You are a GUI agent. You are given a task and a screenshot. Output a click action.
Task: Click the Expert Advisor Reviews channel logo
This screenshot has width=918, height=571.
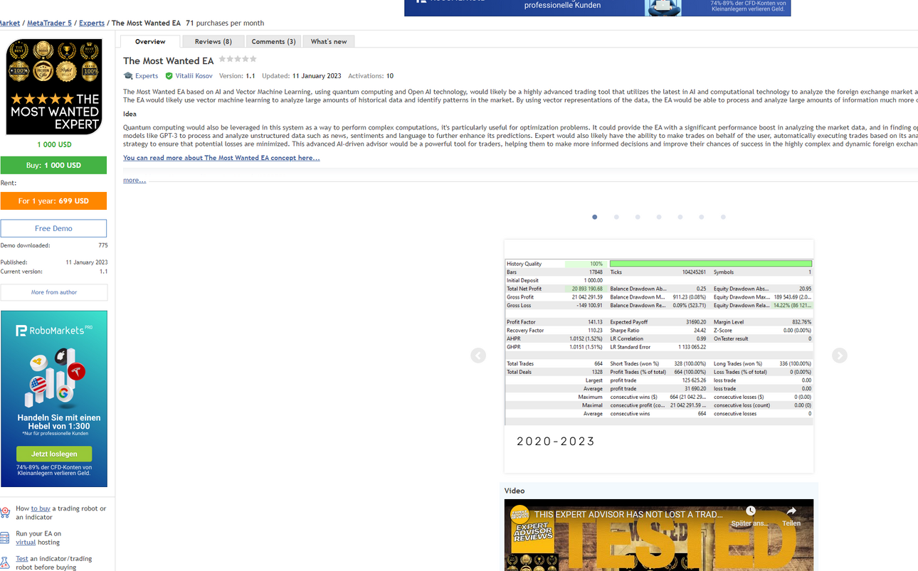click(x=518, y=514)
